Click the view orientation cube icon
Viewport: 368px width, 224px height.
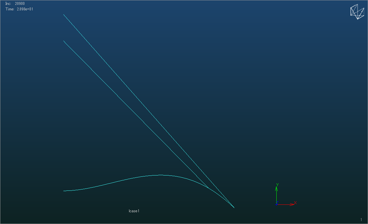tap(357, 12)
